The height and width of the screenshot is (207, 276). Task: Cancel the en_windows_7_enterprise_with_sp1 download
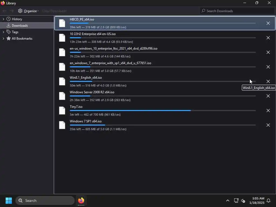(x=268, y=67)
